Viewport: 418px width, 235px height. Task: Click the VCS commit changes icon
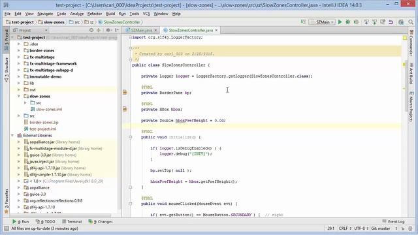point(374,22)
